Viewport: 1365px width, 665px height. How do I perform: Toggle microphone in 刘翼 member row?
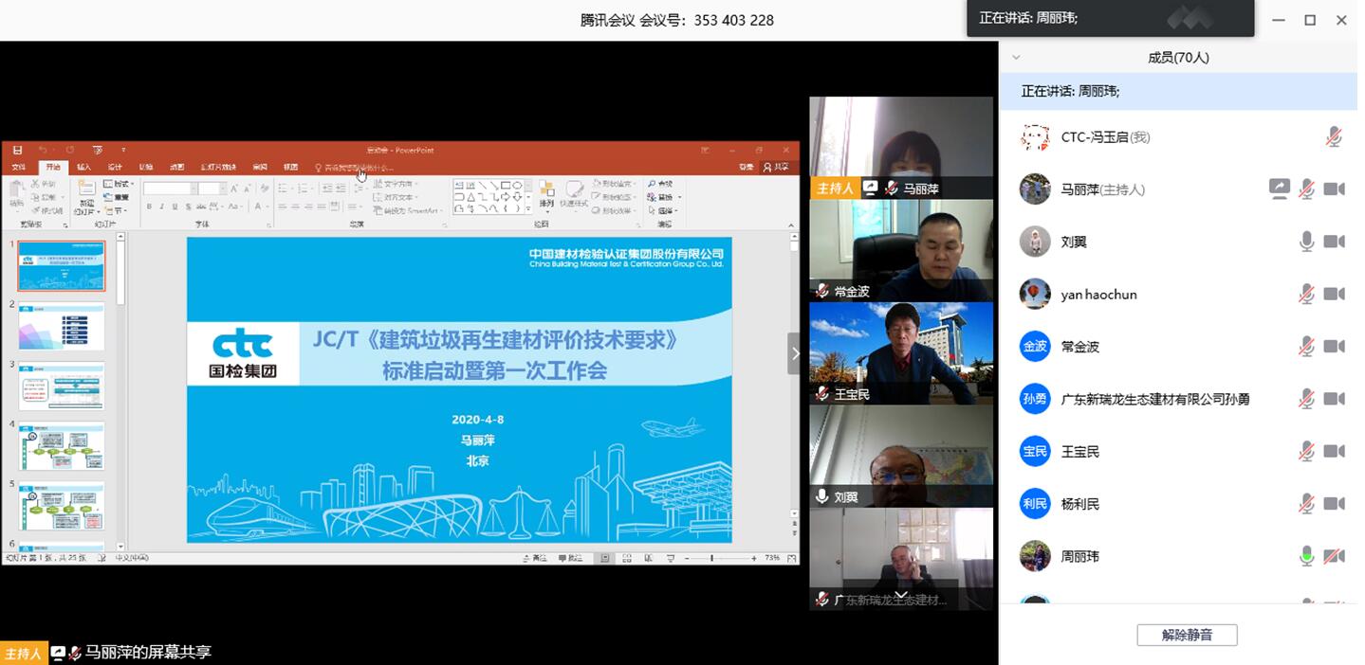coord(1306,242)
